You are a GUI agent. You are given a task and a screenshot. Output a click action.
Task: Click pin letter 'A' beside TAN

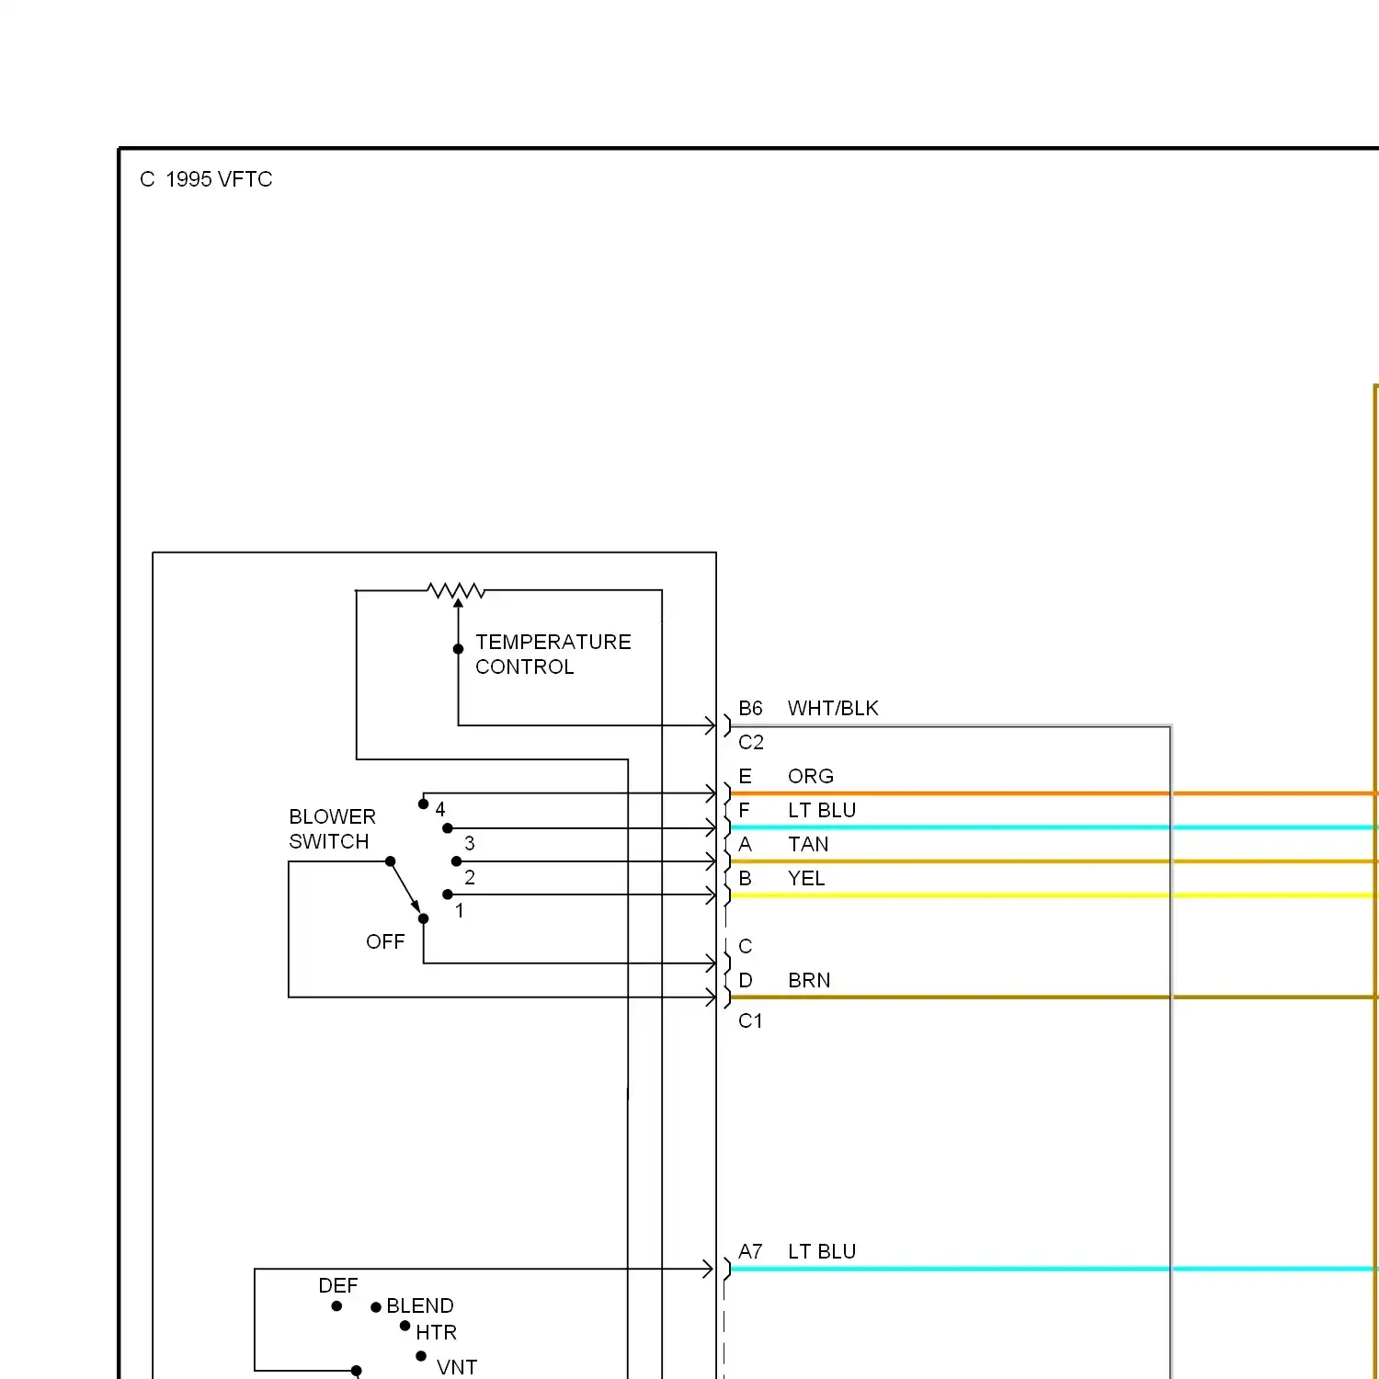(745, 844)
